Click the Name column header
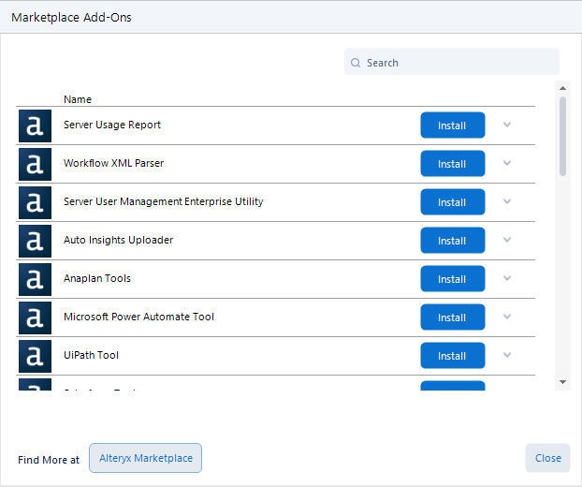The width and height of the screenshot is (582, 487). [x=78, y=99]
